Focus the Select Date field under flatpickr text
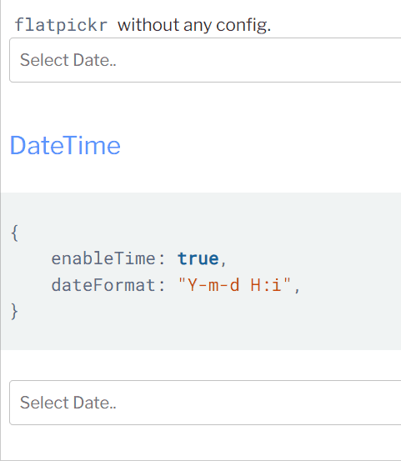Image resolution: width=401 pixels, height=461 pixels. pyautogui.click(x=205, y=60)
